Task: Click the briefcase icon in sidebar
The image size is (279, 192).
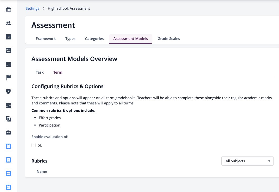Action: coord(8,133)
